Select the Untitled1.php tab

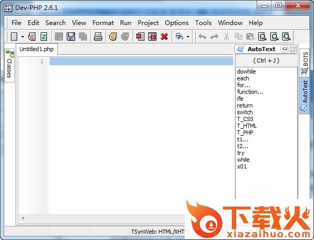coord(37,49)
